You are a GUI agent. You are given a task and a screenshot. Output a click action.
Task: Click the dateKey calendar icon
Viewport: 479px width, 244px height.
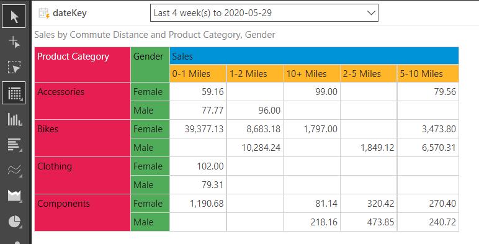tap(44, 13)
